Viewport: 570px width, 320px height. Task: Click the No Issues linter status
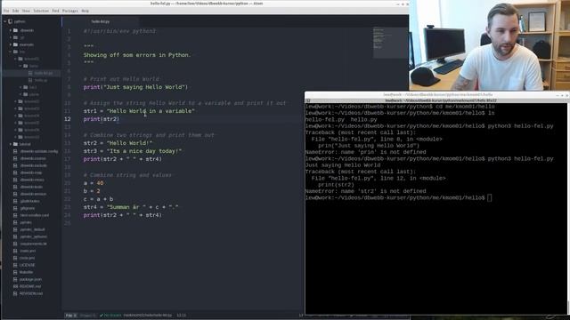tap(110, 316)
